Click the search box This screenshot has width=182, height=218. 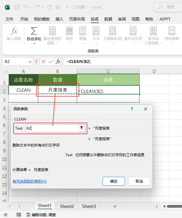(168, 7)
